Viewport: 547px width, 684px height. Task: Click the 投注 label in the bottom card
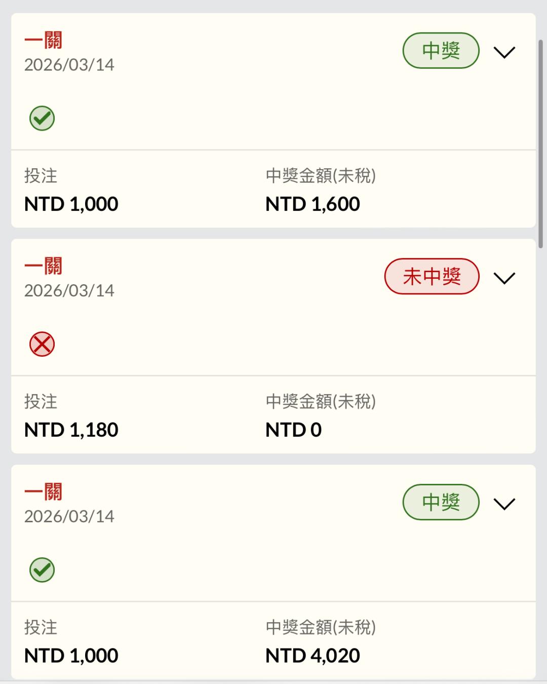click(41, 627)
